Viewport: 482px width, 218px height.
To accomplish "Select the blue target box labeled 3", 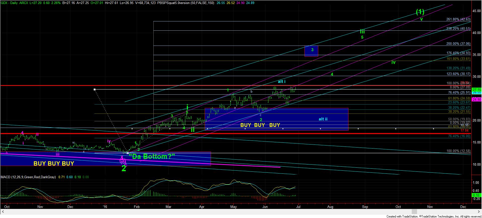I will [311, 51].
